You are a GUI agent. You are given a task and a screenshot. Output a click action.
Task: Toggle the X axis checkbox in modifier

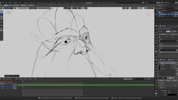(x=159, y=37)
